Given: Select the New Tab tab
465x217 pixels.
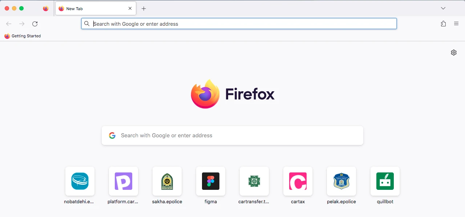Looking at the screenshot, I should (96, 9).
